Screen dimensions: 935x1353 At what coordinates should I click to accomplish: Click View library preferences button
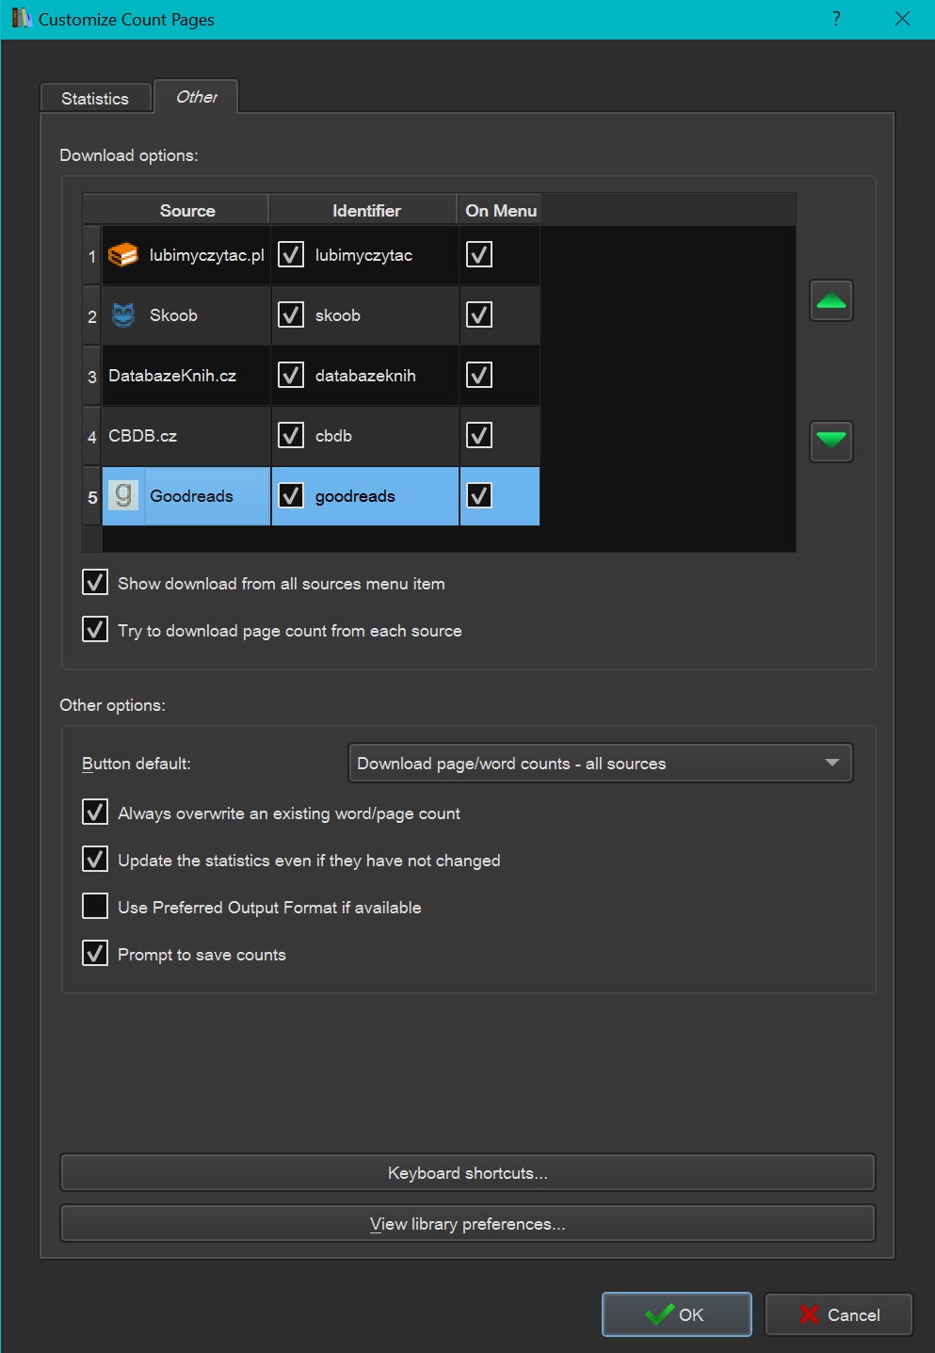[x=467, y=1224]
